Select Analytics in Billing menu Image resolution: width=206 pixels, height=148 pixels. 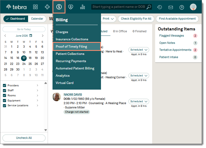point(77,76)
